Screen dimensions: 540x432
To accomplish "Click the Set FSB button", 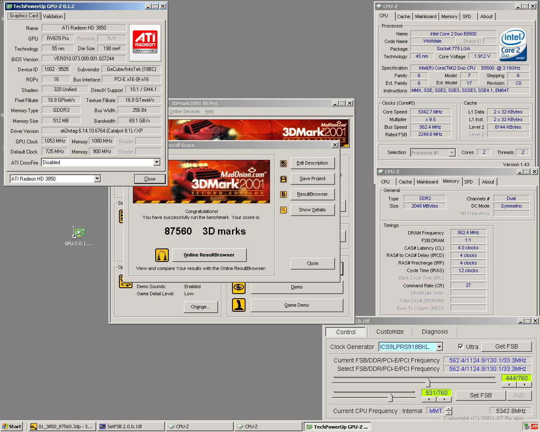I will [x=481, y=395].
